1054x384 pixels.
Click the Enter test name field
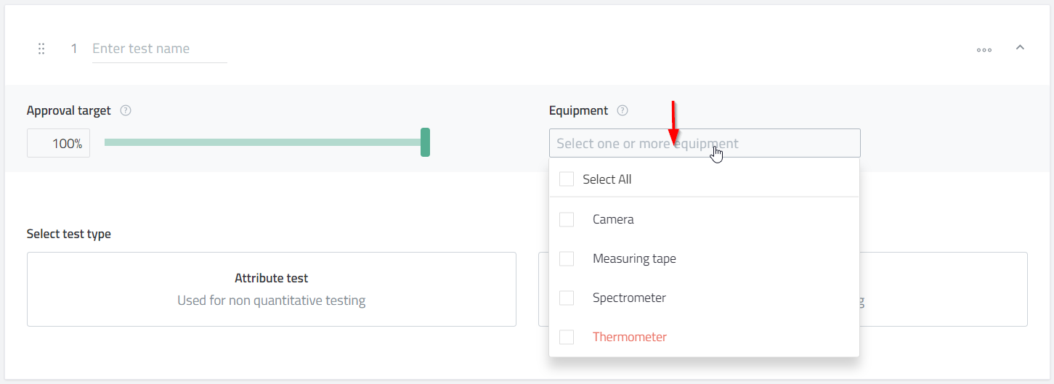point(159,49)
